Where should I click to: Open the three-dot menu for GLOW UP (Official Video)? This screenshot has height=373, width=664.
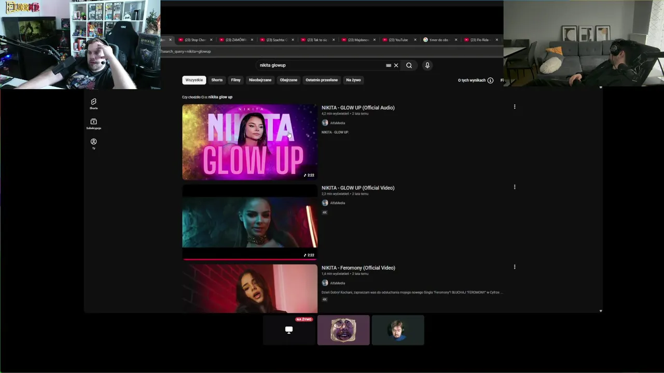pos(515,187)
